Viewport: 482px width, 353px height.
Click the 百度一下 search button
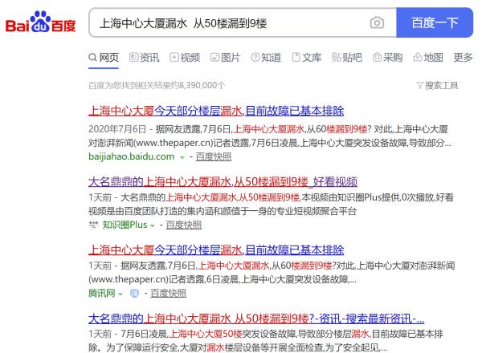click(x=435, y=23)
